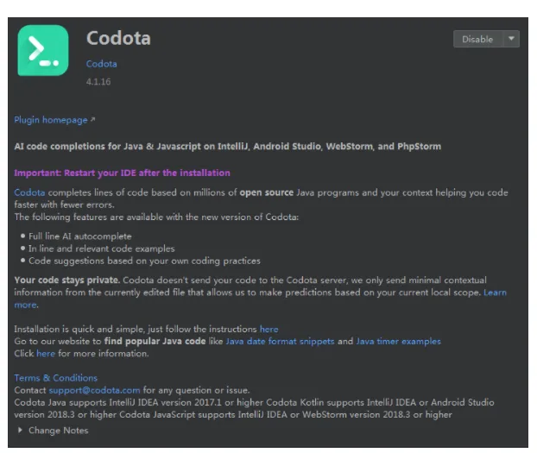Click the support@codota.com email link
Screen dimensions: 537x453
coord(94,390)
